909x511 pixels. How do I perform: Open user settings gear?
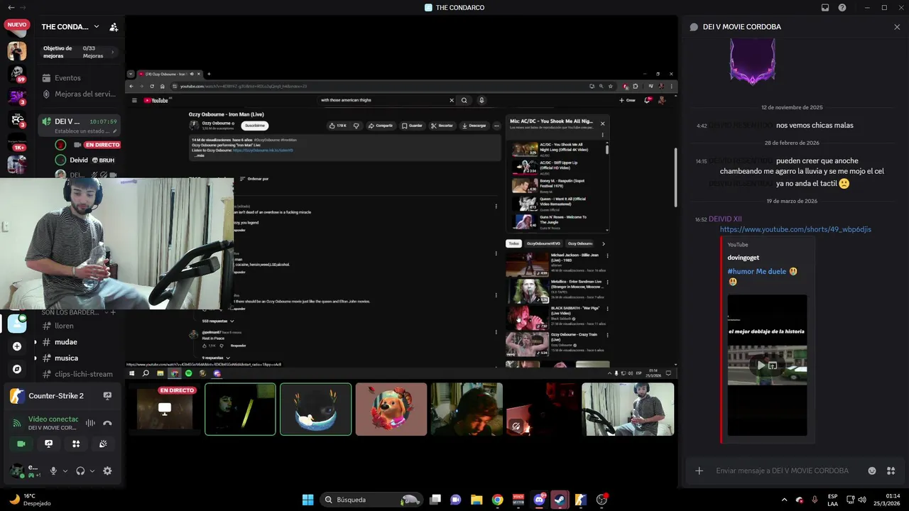click(x=107, y=471)
